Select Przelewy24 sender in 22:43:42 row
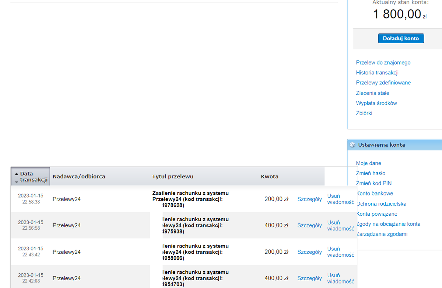 click(x=67, y=252)
